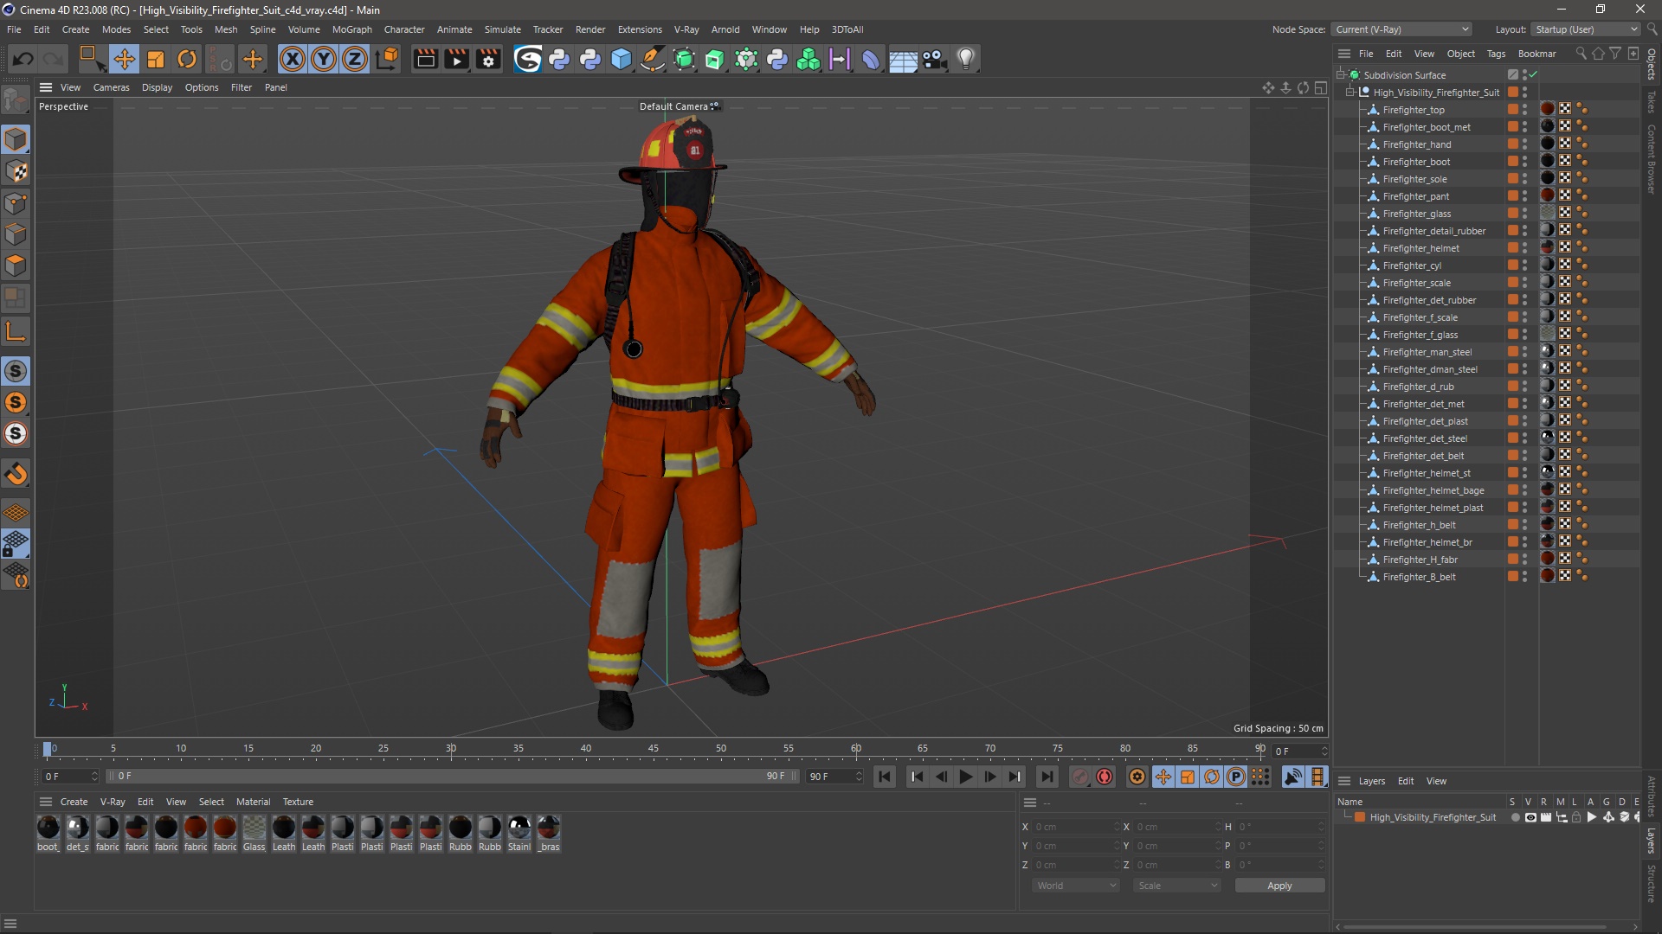
Task: Click Firefighter_pant material tag
Action: (x=1548, y=195)
